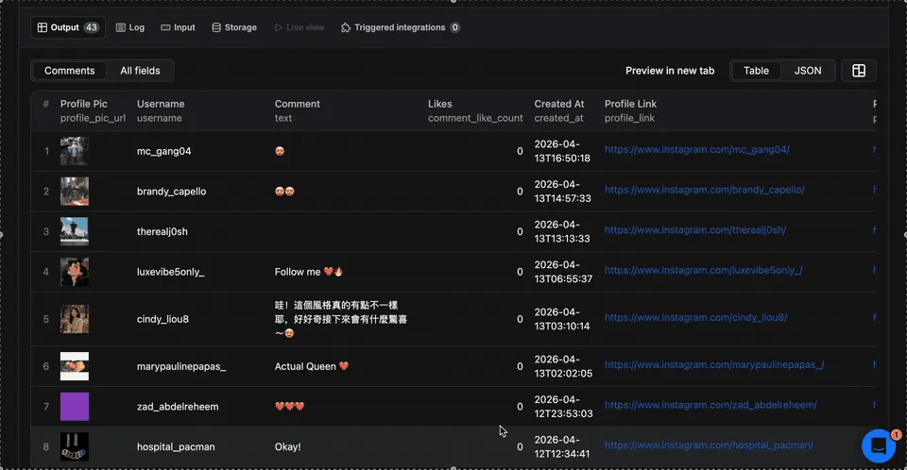Screen dimensions: 907x470
Task: Open the Input tab
Action: (178, 27)
